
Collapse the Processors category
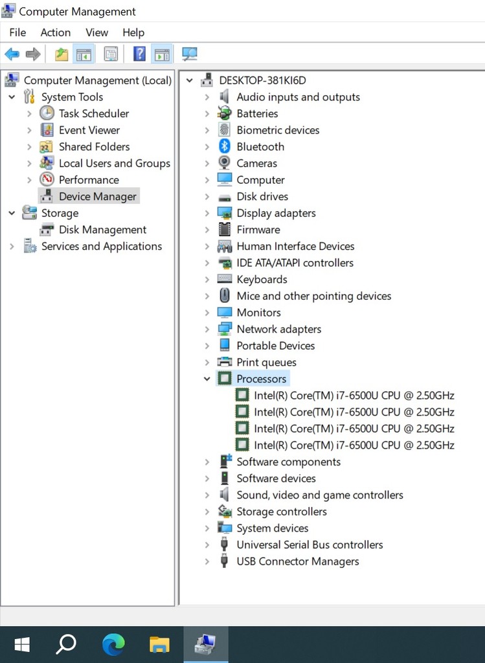(207, 379)
